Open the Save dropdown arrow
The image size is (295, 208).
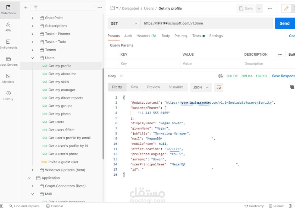point(259,9)
